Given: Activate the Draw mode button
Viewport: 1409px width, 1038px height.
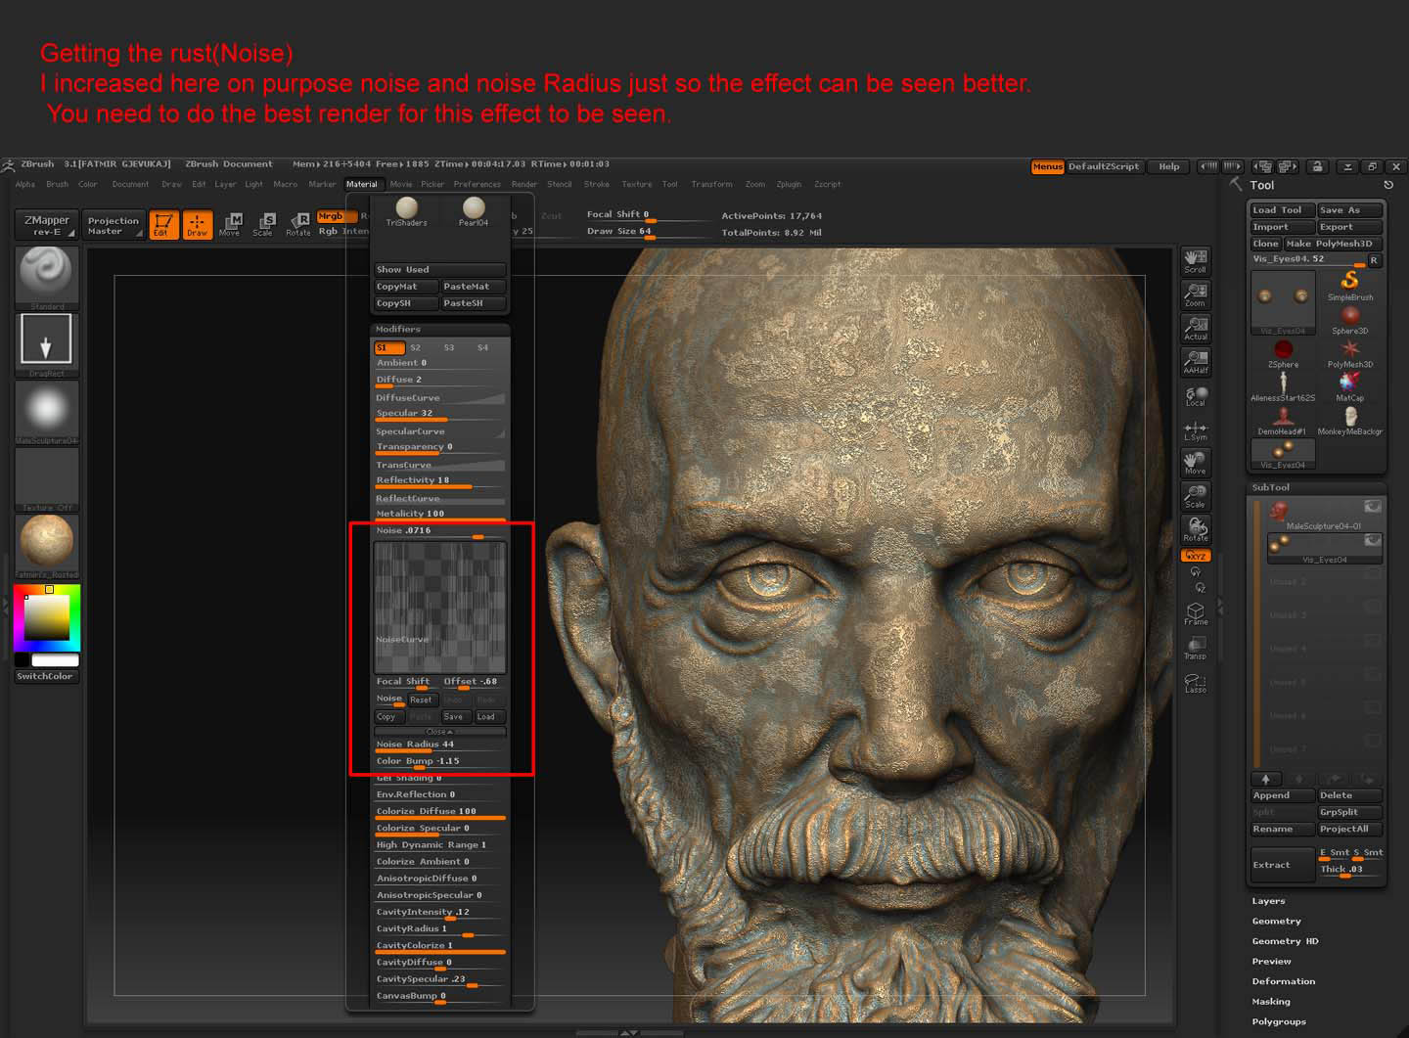Looking at the screenshot, I should pyautogui.click(x=197, y=225).
